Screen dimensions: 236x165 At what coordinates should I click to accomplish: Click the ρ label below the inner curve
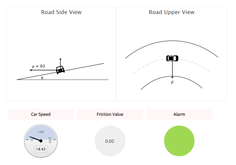(172, 82)
